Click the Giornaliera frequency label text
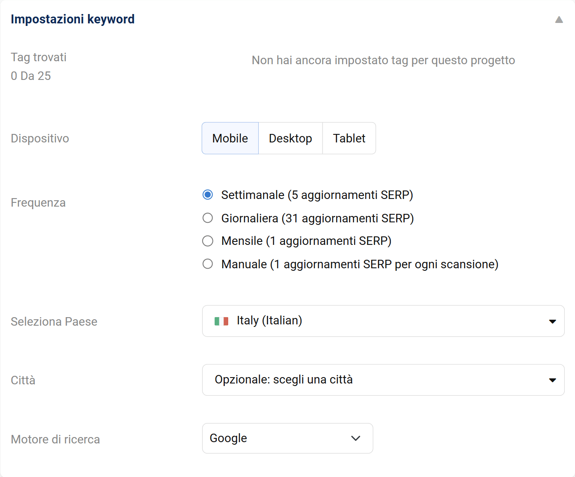This screenshot has width=575, height=477. pyautogui.click(x=317, y=218)
